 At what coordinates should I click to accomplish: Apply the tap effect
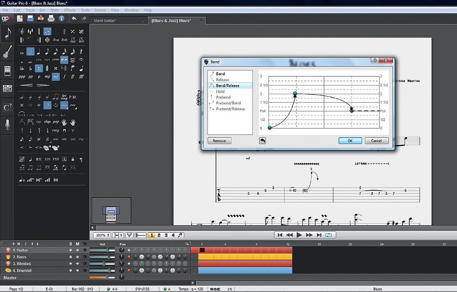[x=39, y=122]
